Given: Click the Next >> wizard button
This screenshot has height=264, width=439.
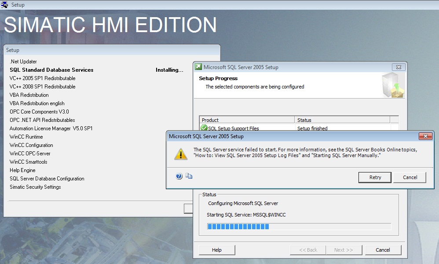Looking at the screenshot, I should coord(344,250).
